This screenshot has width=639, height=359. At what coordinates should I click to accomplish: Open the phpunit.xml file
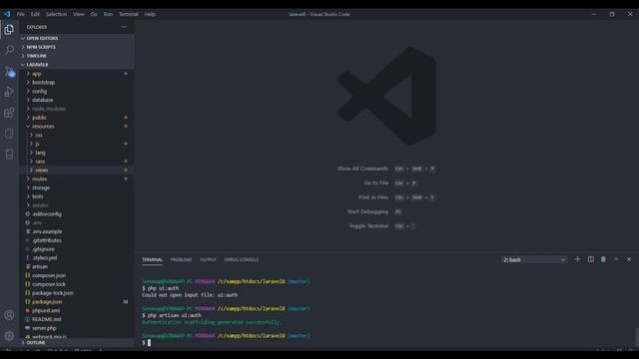(x=77, y=310)
